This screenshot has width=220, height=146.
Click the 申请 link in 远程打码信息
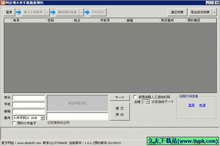click(x=202, y=105)
